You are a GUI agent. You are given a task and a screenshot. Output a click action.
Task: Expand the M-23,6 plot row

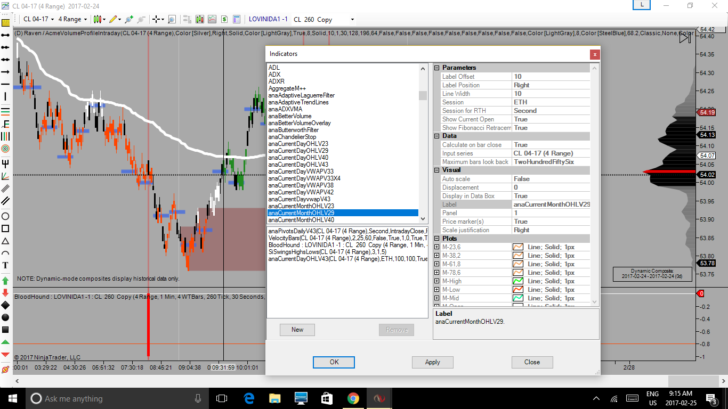[x=437, y=247]
